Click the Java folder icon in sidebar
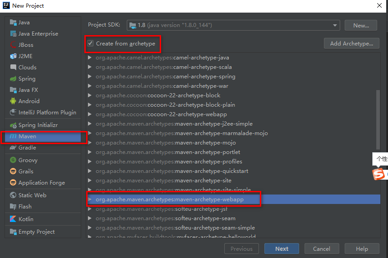 point(13,23)
